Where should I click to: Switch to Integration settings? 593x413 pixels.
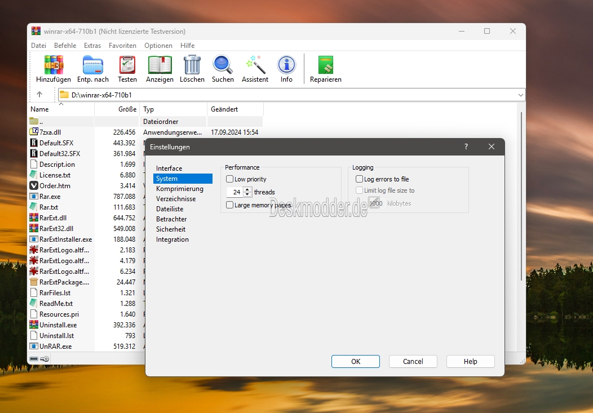[183, 239]
